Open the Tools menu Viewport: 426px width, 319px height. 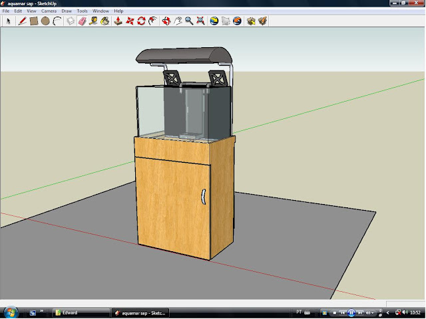[x=82, y=11]
